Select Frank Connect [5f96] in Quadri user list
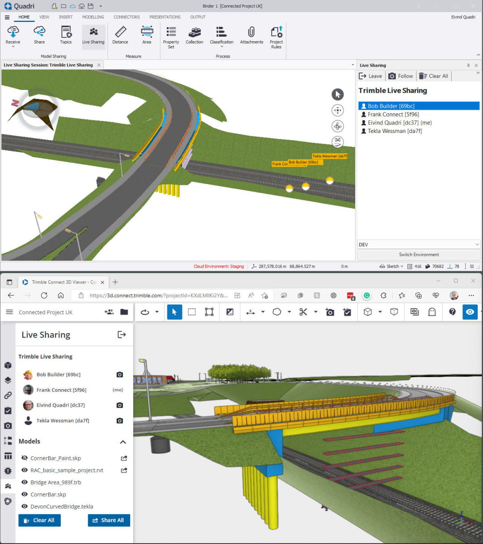This screenshot has height=544, width=483. point(419,115)
